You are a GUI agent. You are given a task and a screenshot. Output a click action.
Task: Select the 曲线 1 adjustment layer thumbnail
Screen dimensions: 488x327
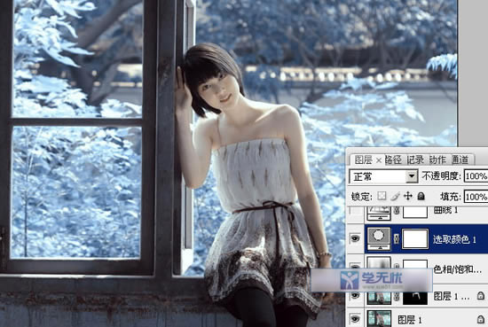(x=379, y=213)
